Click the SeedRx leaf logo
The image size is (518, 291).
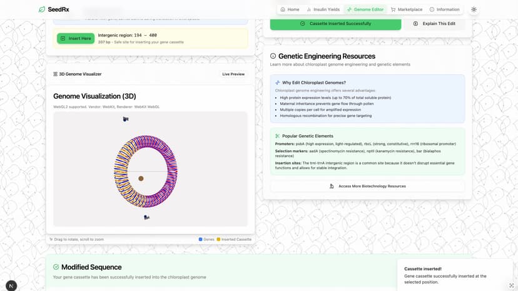pyautogui.click(x=42, y=9)
